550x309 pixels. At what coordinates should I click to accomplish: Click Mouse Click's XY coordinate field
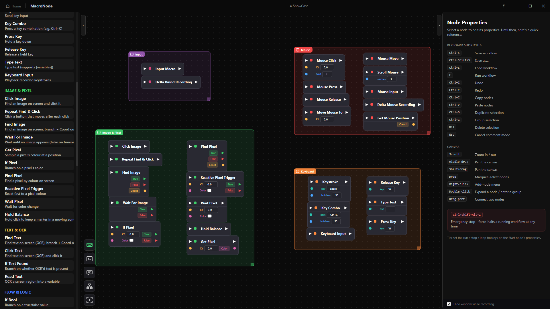327,68
